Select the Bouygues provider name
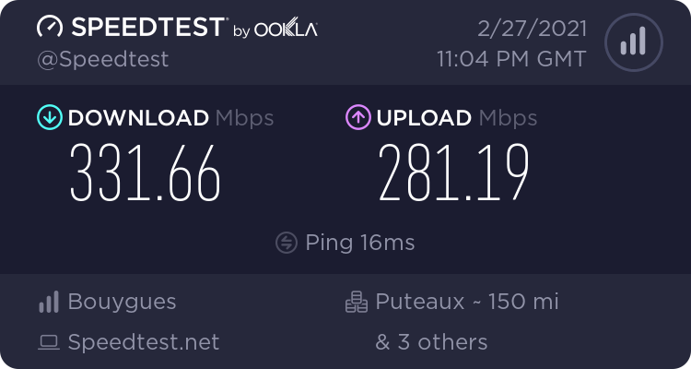691x369 pixels. click(122, 302)
